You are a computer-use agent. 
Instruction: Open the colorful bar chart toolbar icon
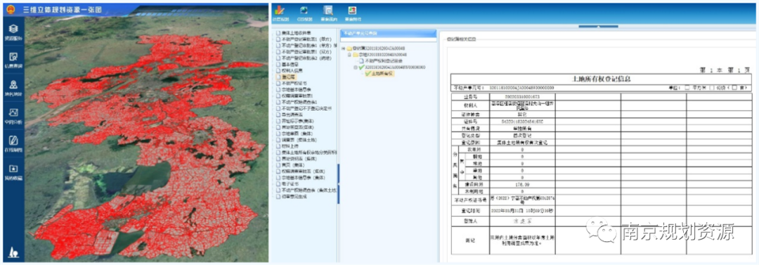(280, 10)
